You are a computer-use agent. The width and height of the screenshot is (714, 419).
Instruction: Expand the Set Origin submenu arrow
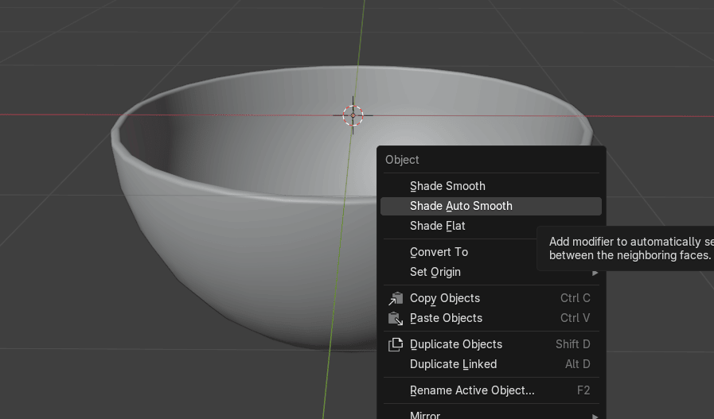595,273
